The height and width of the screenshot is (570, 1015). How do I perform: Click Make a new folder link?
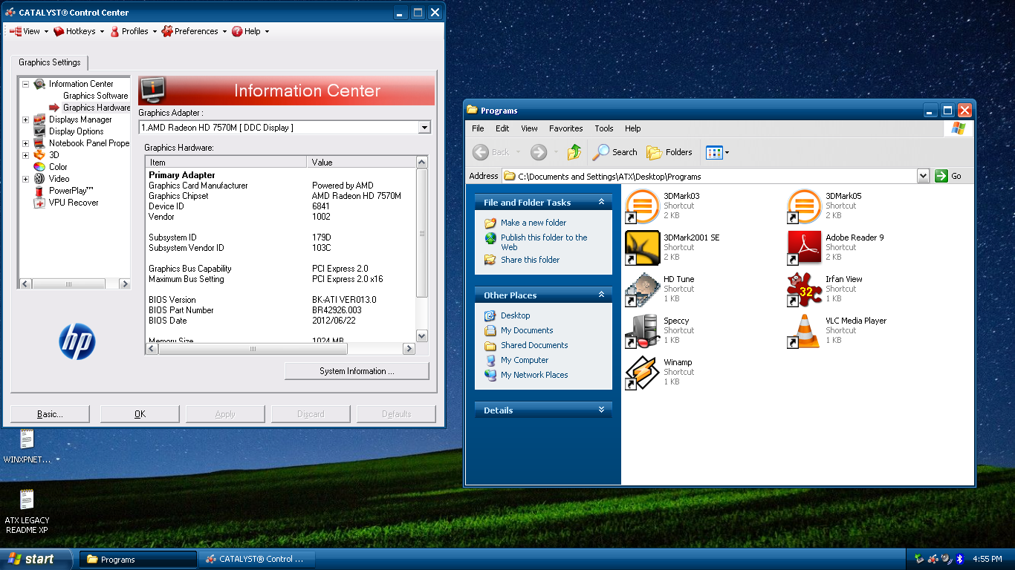534,223
